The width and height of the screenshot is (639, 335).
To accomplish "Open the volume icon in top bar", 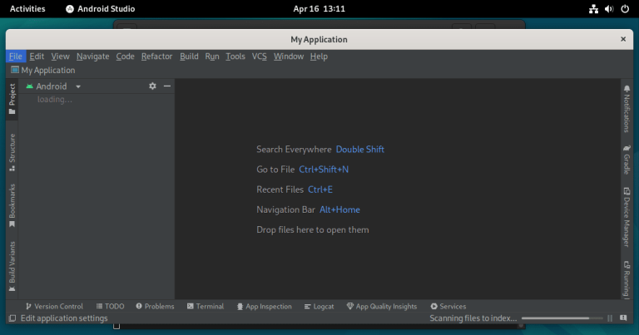I will (x=609, y=9).
